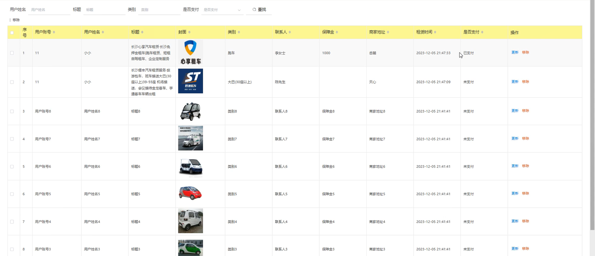The image size is (595, 256).
Task: Sort by 用户姓名 column sort icon
Action: pos(103,32)
